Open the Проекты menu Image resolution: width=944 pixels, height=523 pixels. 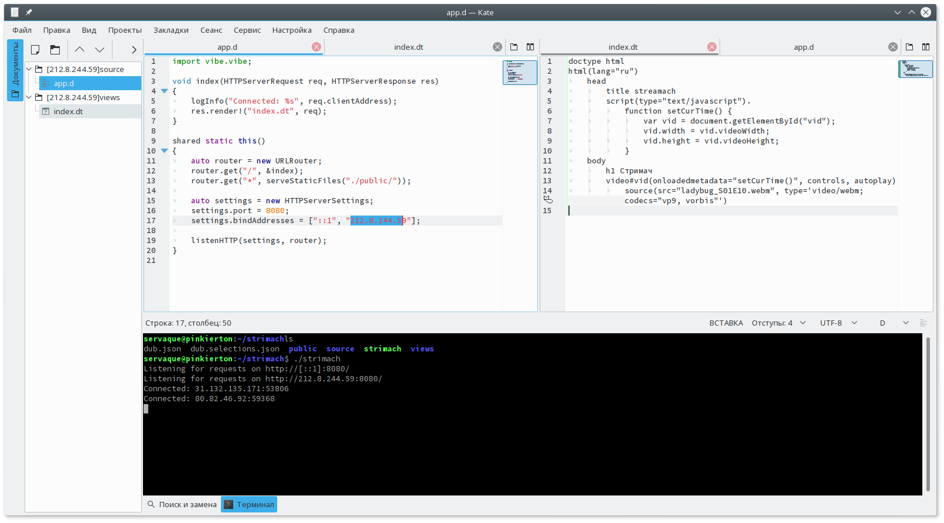click(125, 30)
